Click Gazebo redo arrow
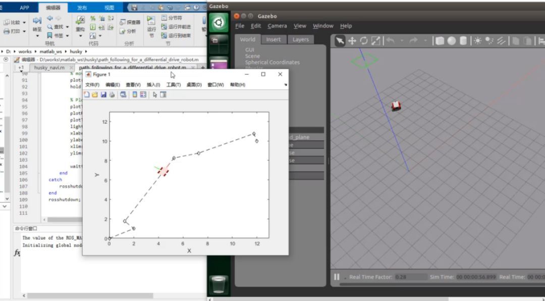545x301 pixels. [x=414, y=41]
